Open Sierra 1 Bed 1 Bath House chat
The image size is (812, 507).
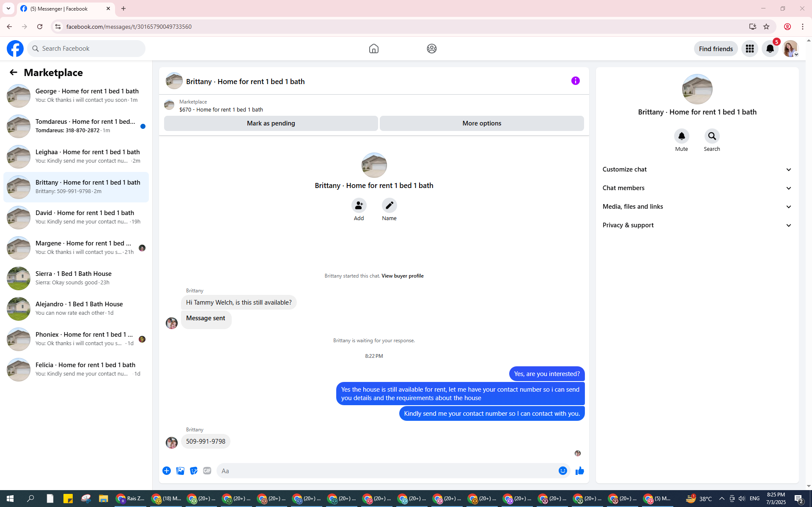(x=76, y=278)
